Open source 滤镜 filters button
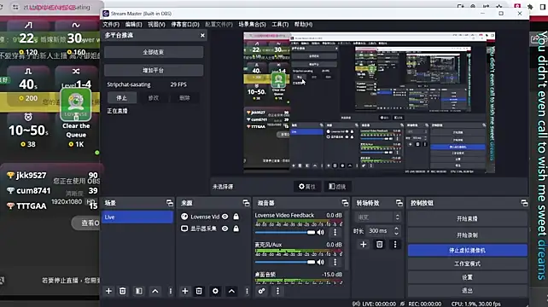 [x=338, y=187]
